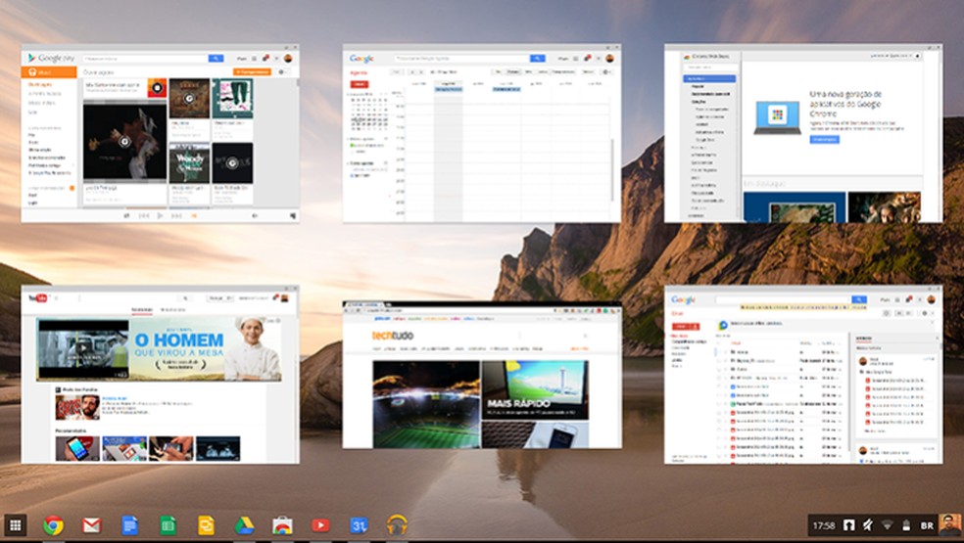Open Google Sheets from the shelf
This screenshot has width=964, height=543.
tap(168, 525)
